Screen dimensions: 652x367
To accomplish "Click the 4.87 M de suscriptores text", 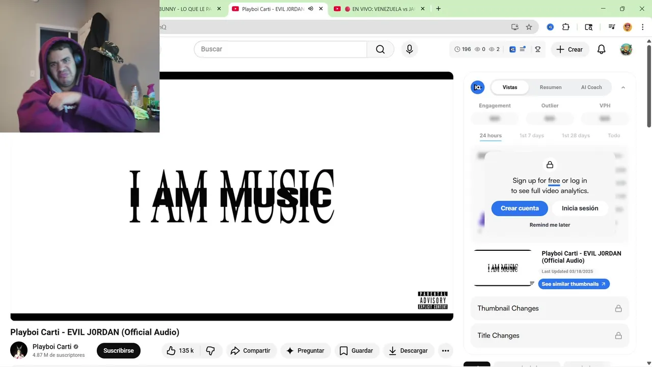I will 59,355.
